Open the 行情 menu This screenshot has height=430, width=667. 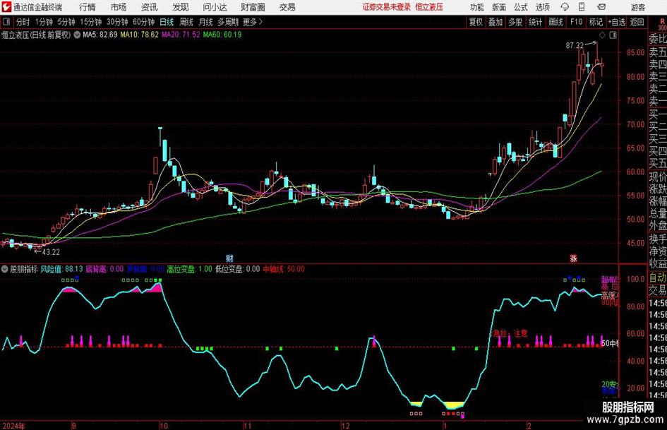(x=88, y=7)
